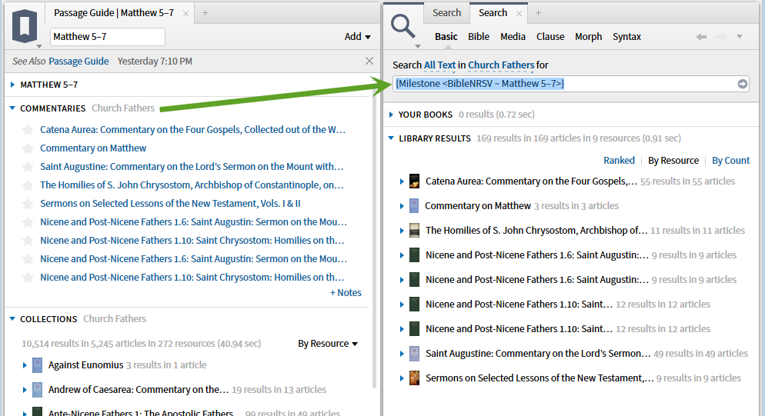The width and height of the screenshot is (765, 416).
Task: Star first Nicene Fathers 1.10 Chrysostom entry
Action: (x=28, y=241)
